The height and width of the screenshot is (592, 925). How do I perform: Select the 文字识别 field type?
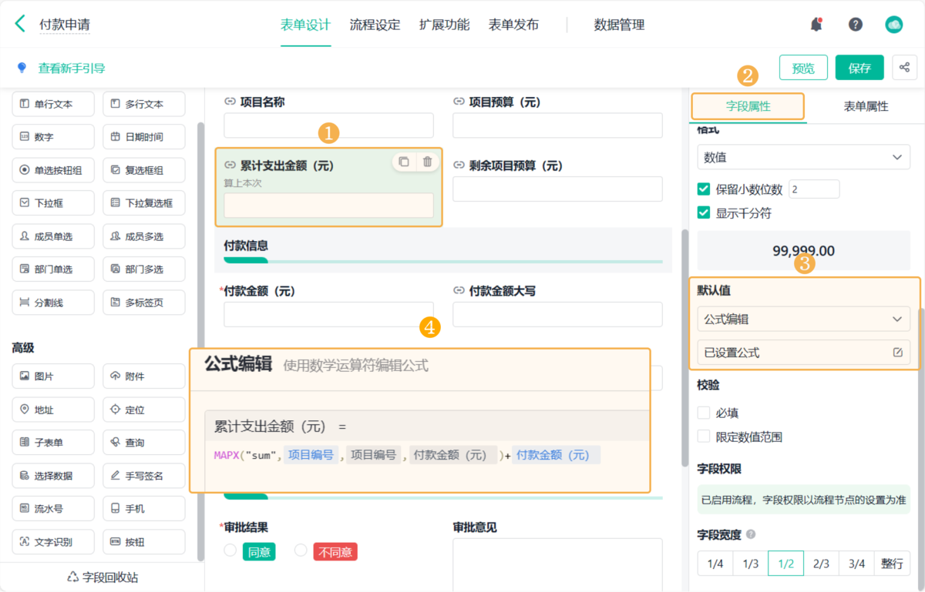[x=52, y=541]
